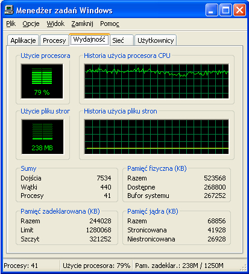
Task: Open the Plik menu
Action: pos(11,24)
